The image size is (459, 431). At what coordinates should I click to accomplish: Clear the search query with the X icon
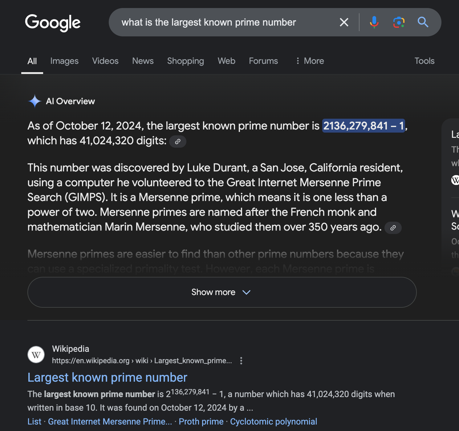click(344, 22)
